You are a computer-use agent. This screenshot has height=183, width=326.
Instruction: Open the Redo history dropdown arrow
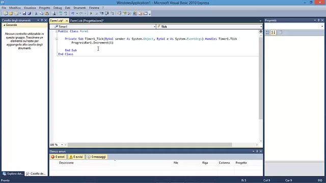[85, 14]
